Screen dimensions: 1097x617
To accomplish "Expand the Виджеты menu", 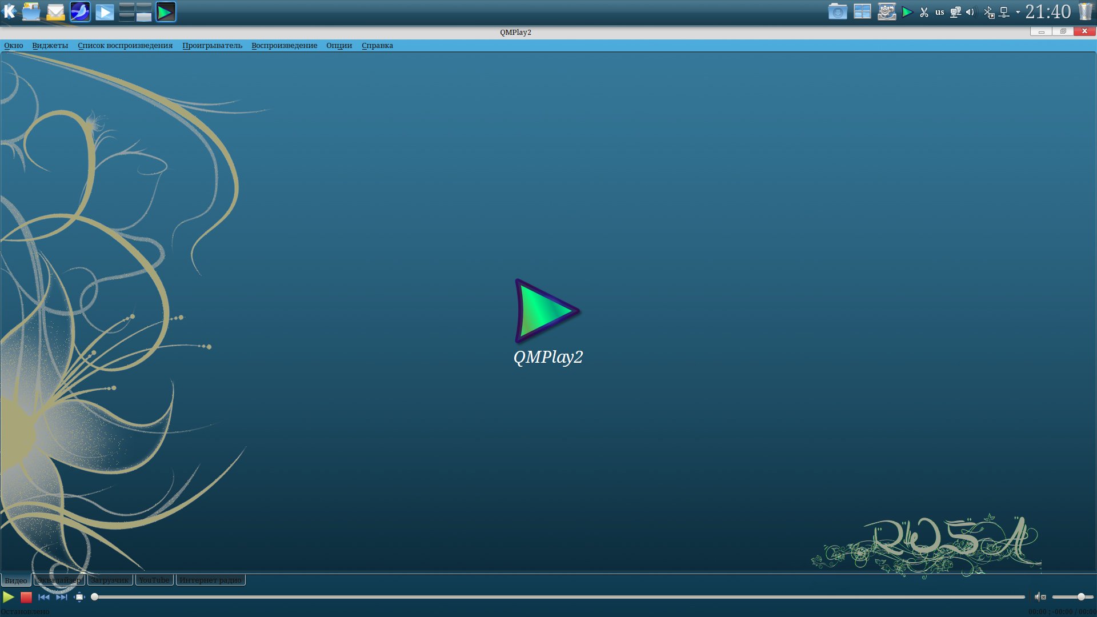I will pos(50,46).
